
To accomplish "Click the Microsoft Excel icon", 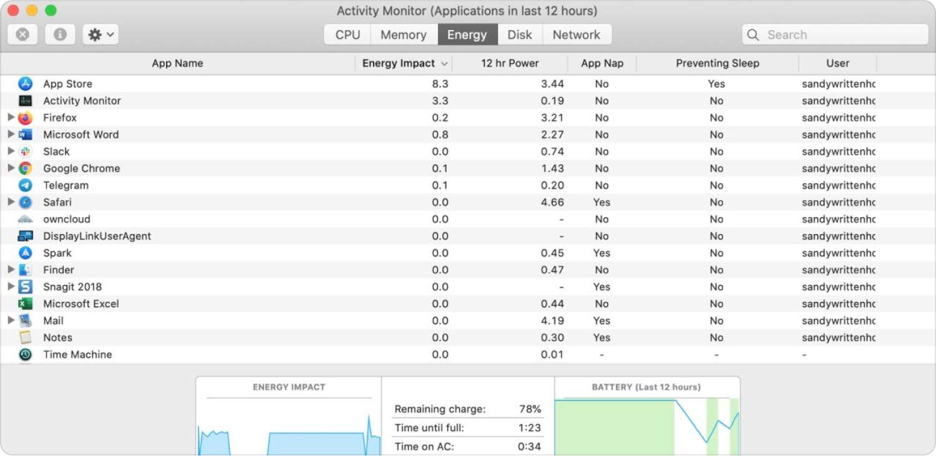I will click(25, 304).
